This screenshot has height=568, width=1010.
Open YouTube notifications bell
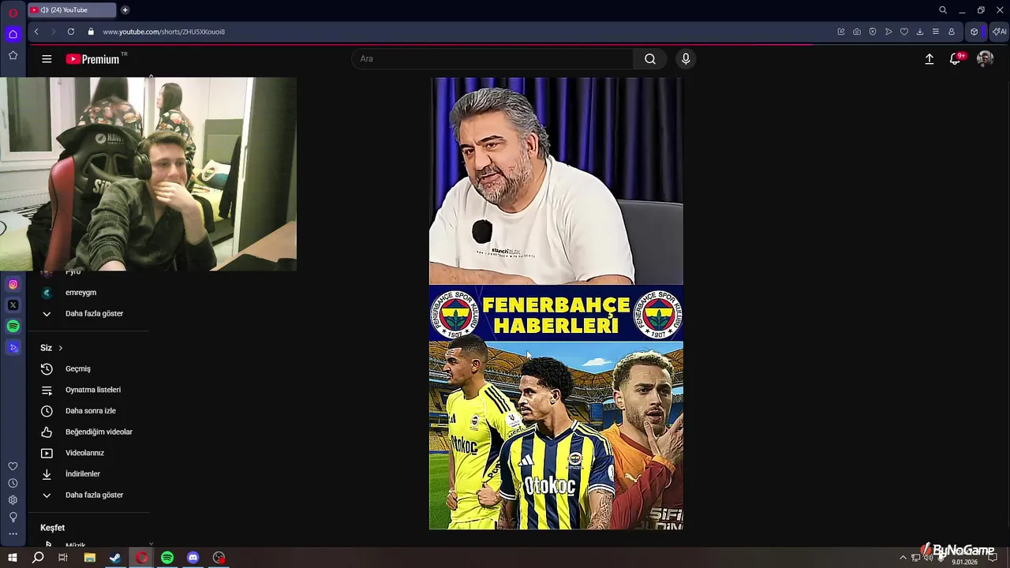coord(955,59)
